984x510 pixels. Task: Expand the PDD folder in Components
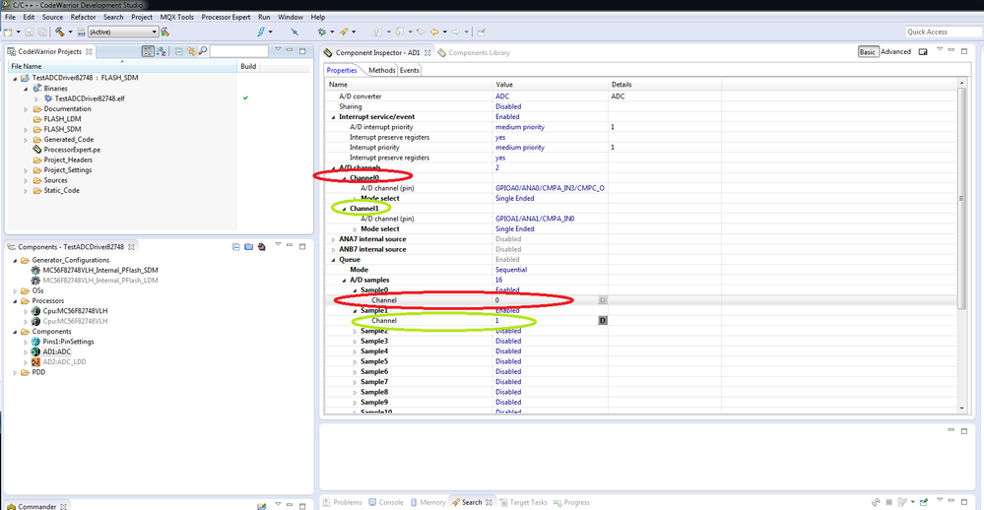pos(16,372)
